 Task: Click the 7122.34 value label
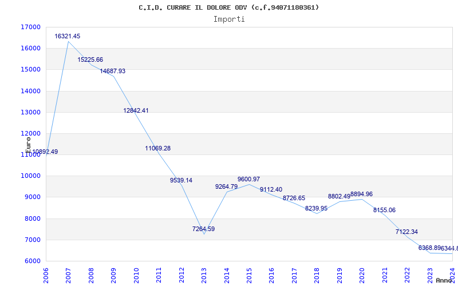(406, 232)
